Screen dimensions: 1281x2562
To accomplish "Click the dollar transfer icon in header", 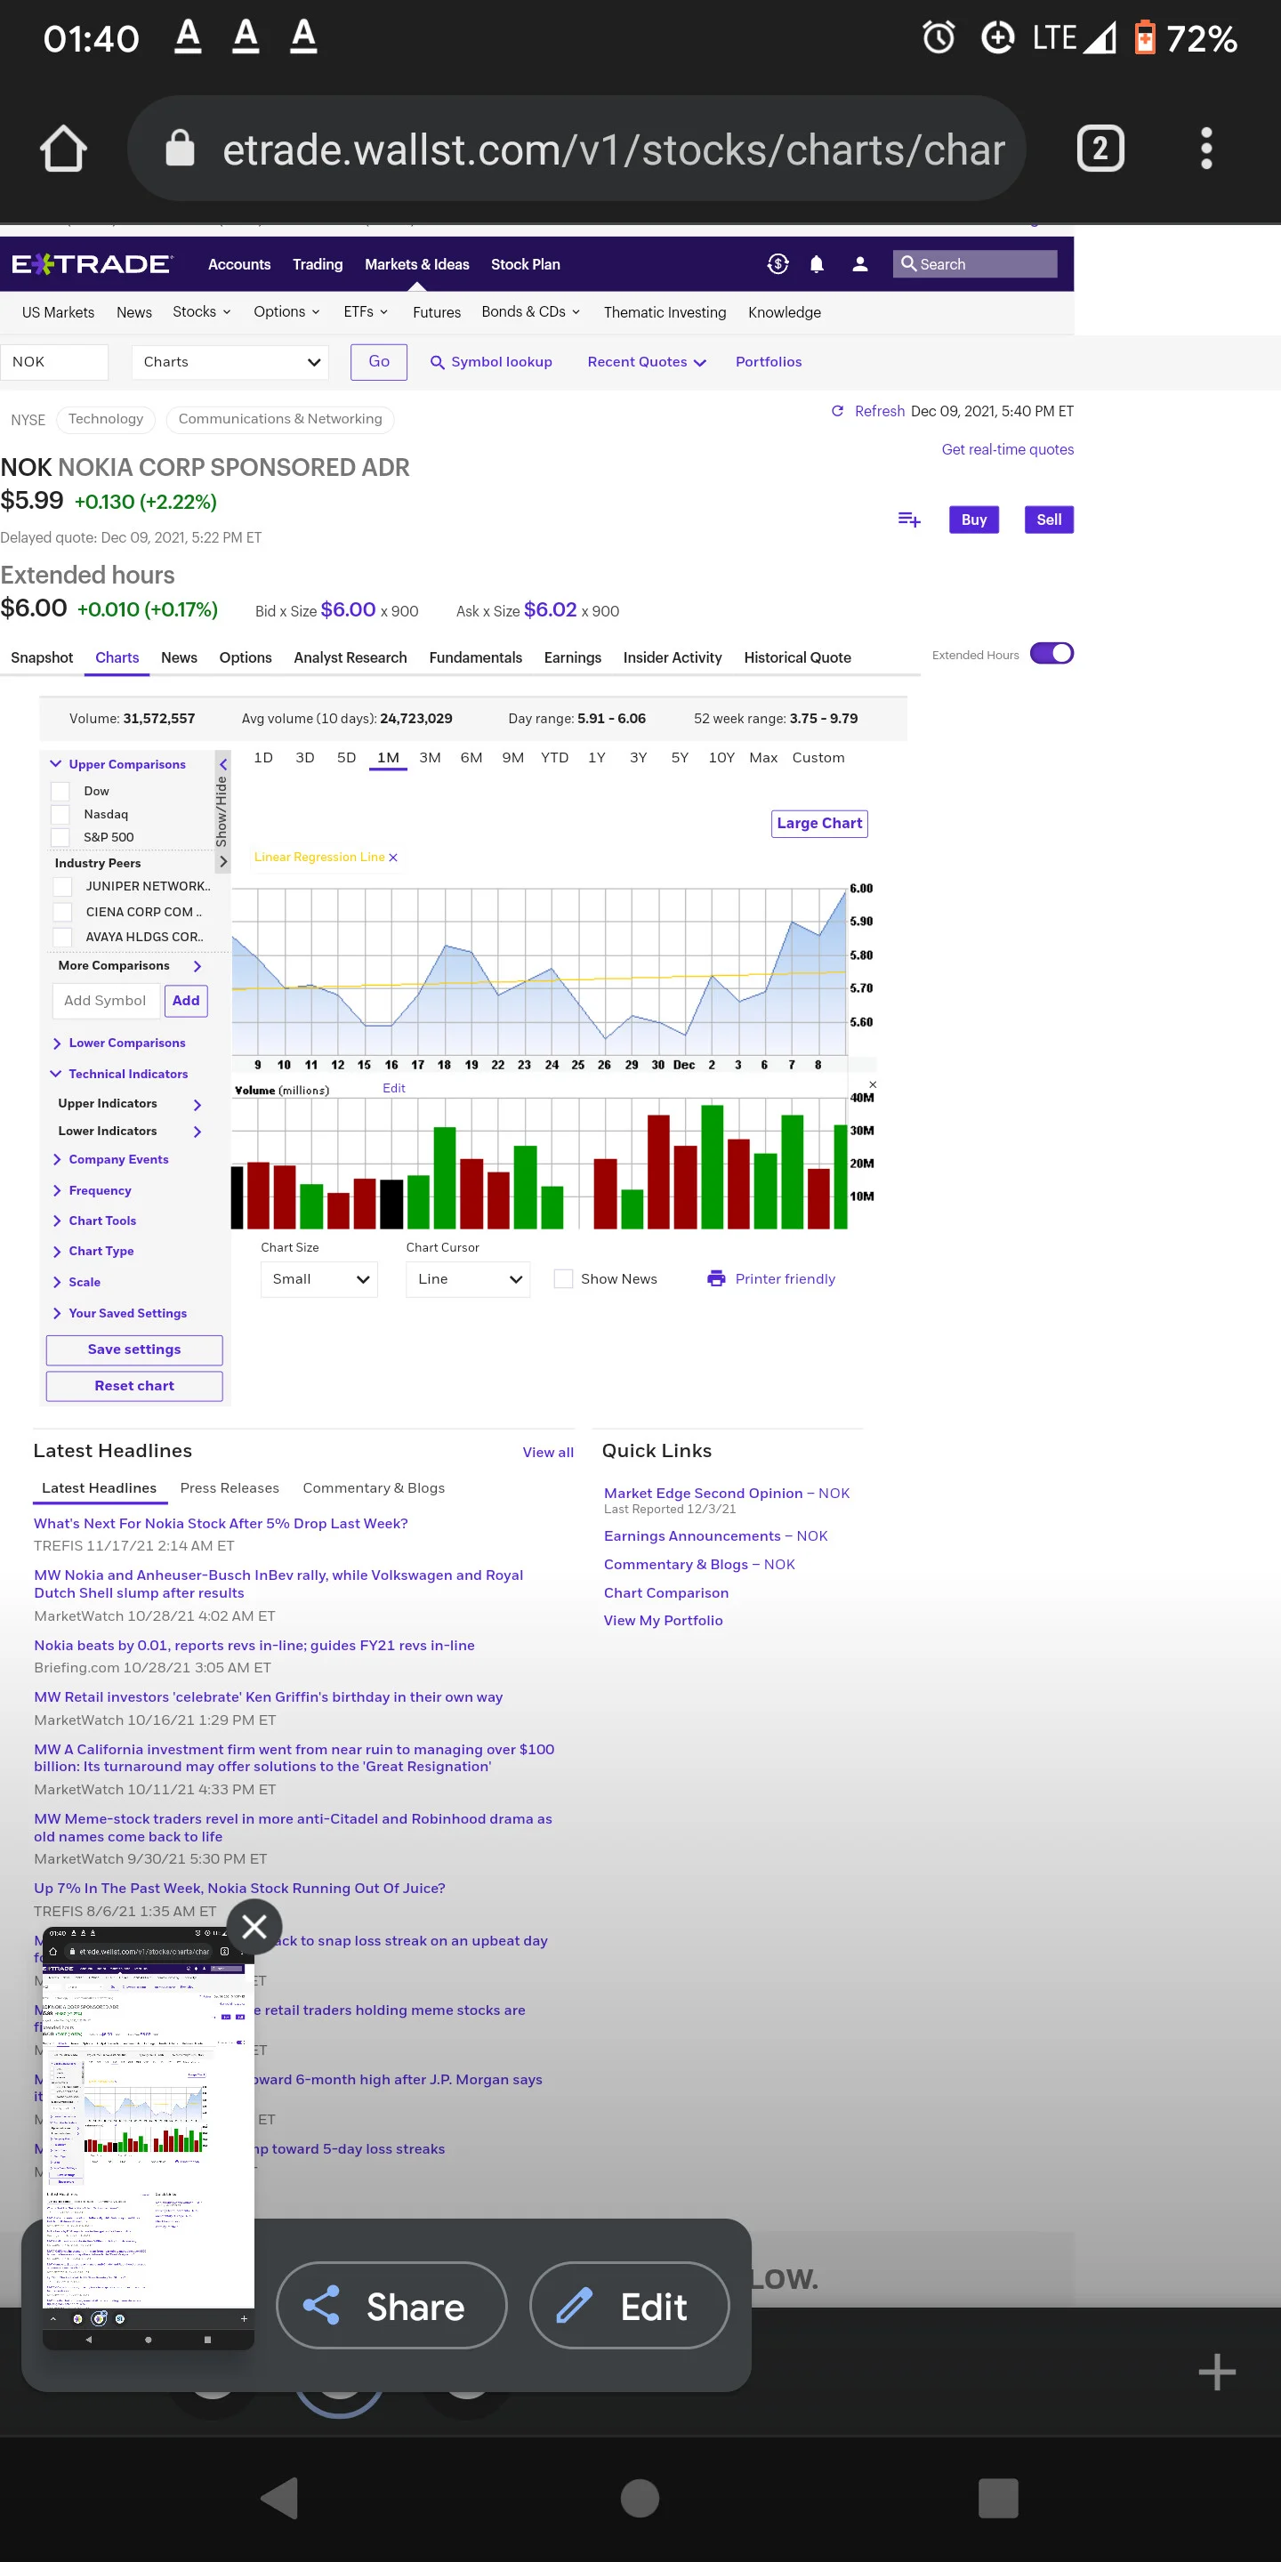I will pos(777,263).
